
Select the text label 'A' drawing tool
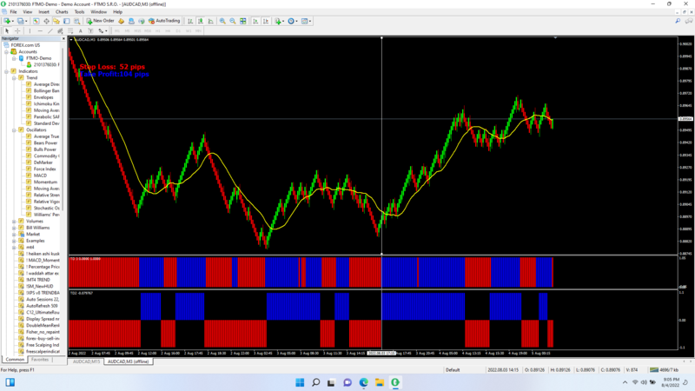(80, 30)
